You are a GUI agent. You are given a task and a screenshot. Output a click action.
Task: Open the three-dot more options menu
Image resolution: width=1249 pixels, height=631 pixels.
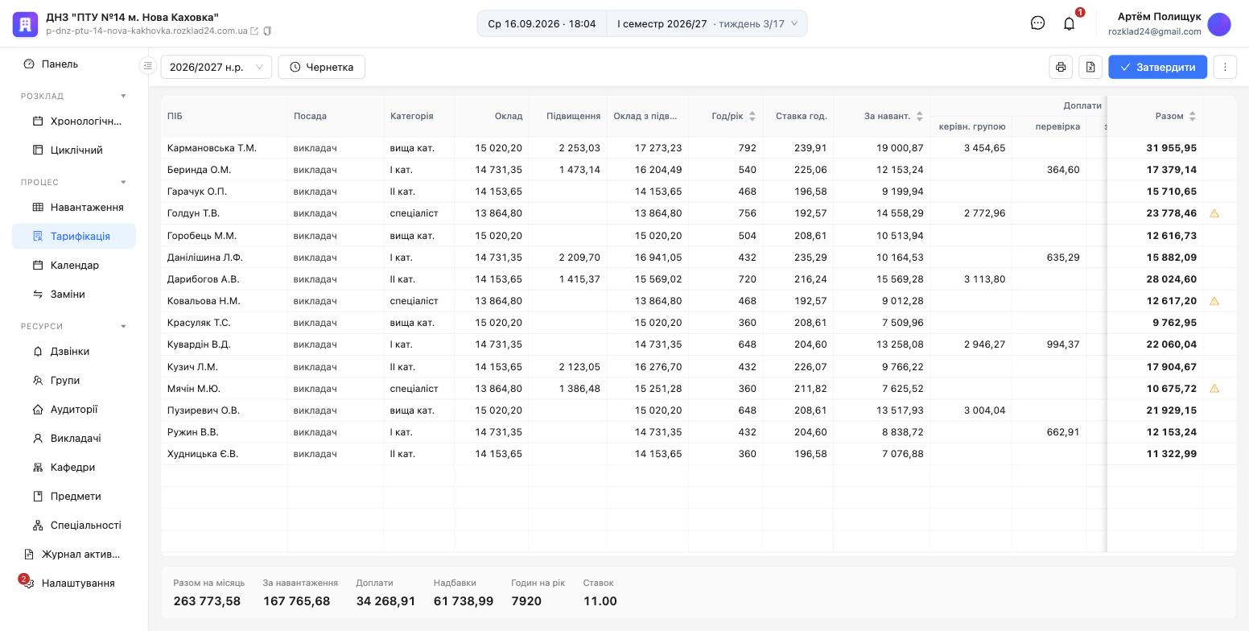click(1225, 67)
